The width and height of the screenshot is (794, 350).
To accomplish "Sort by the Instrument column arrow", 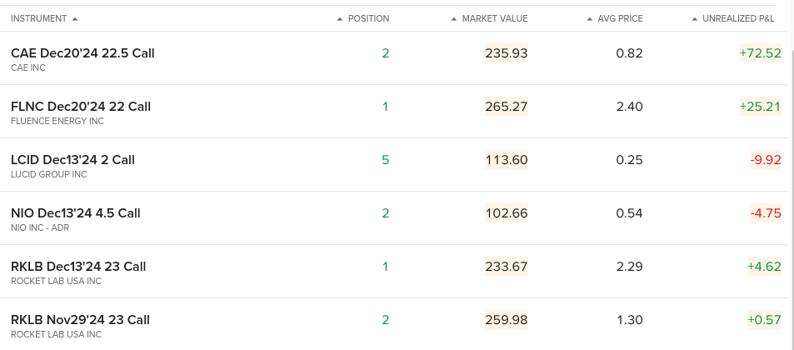I will [x=75, y=18].
